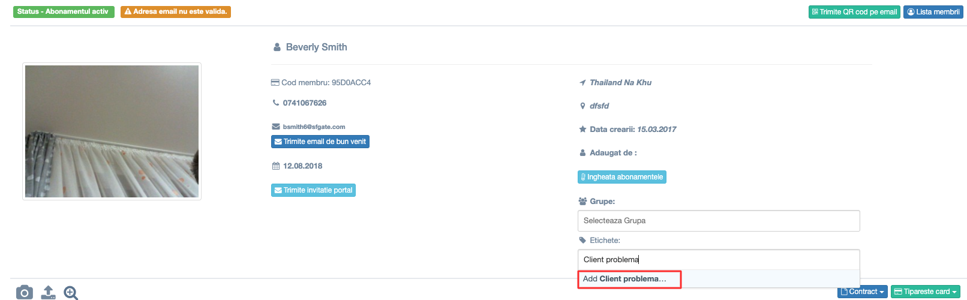The image size is (967, 300).
Task: Click the member photo thumbnail
Action: [x=112, y=131]
